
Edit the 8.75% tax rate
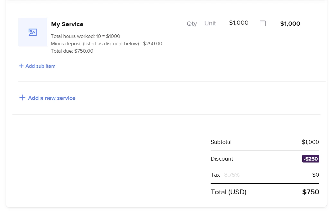[232, 175]
